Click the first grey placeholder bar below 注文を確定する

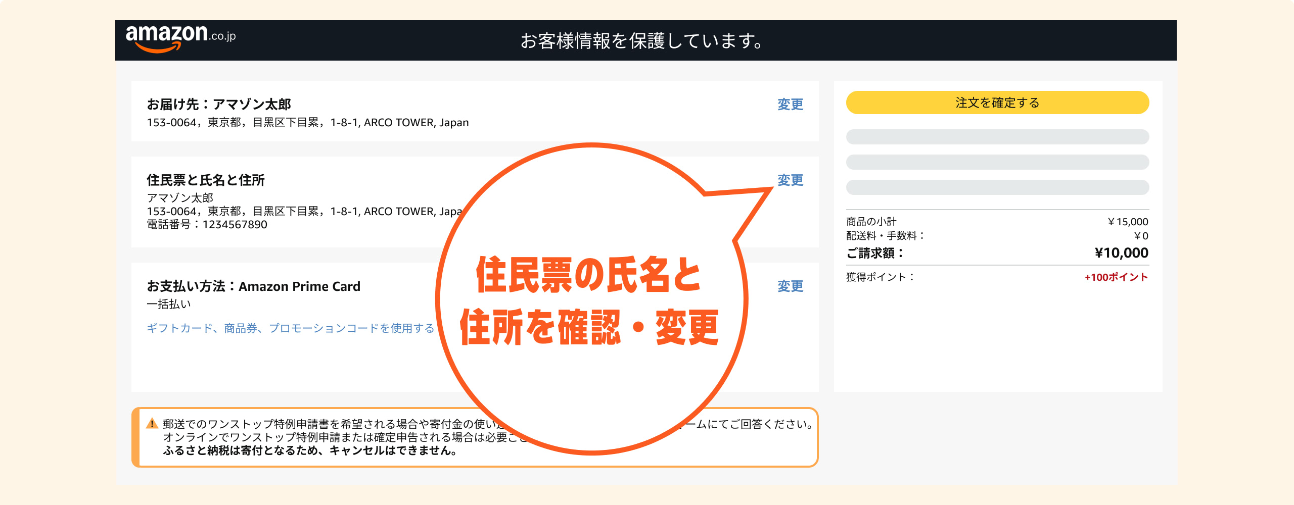997,137
